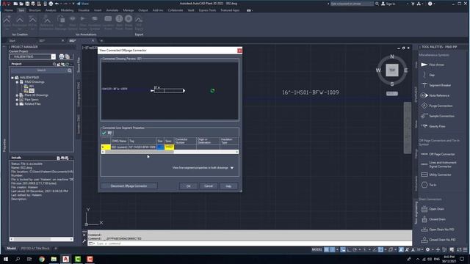470x264 pixels.
Task: Toggle annotation visibility in status bar
Action: 401,249
